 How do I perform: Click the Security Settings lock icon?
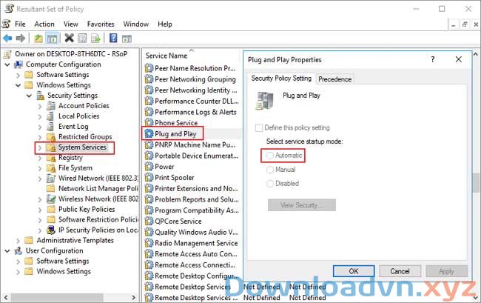pos(40,96)
